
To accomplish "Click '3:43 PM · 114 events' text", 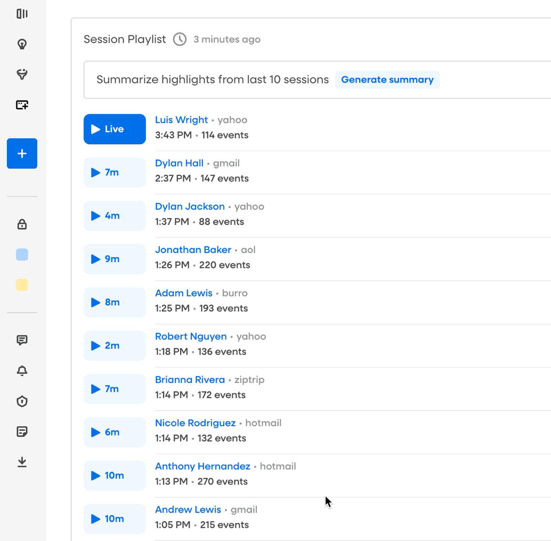I will click(202, 135).
